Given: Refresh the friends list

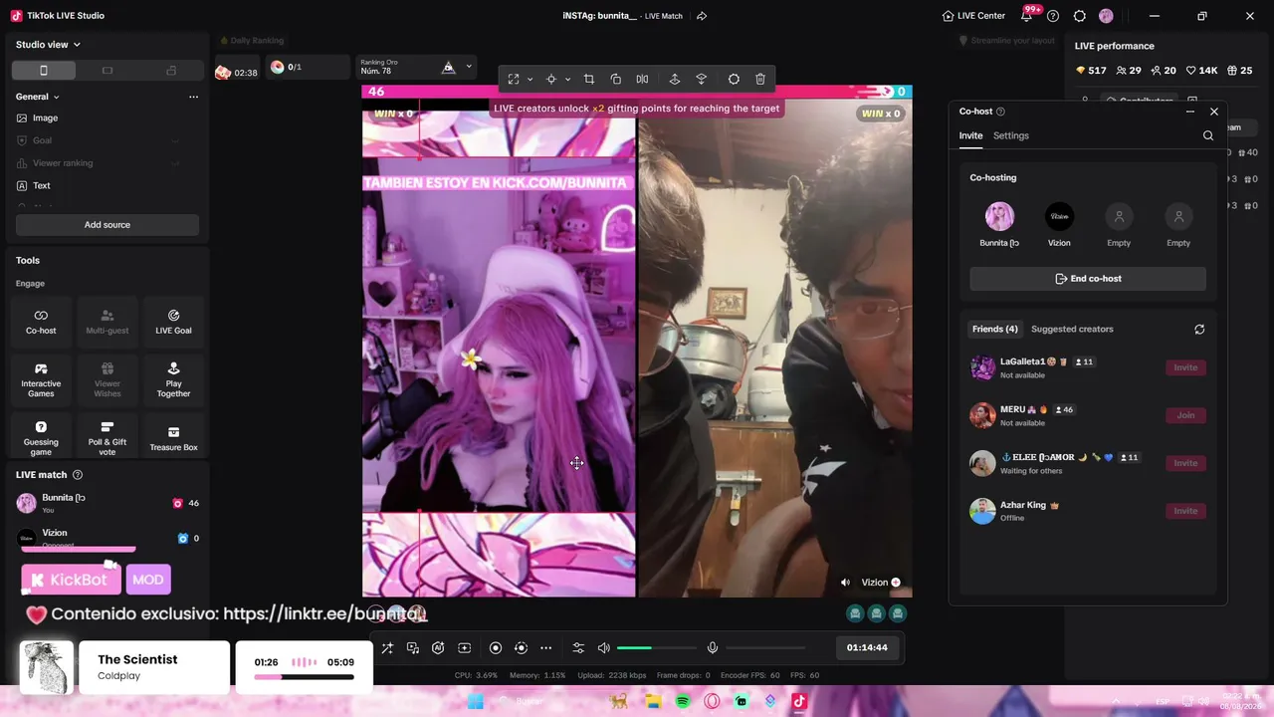Looking at the screenshot, I should click(1199, 330).
